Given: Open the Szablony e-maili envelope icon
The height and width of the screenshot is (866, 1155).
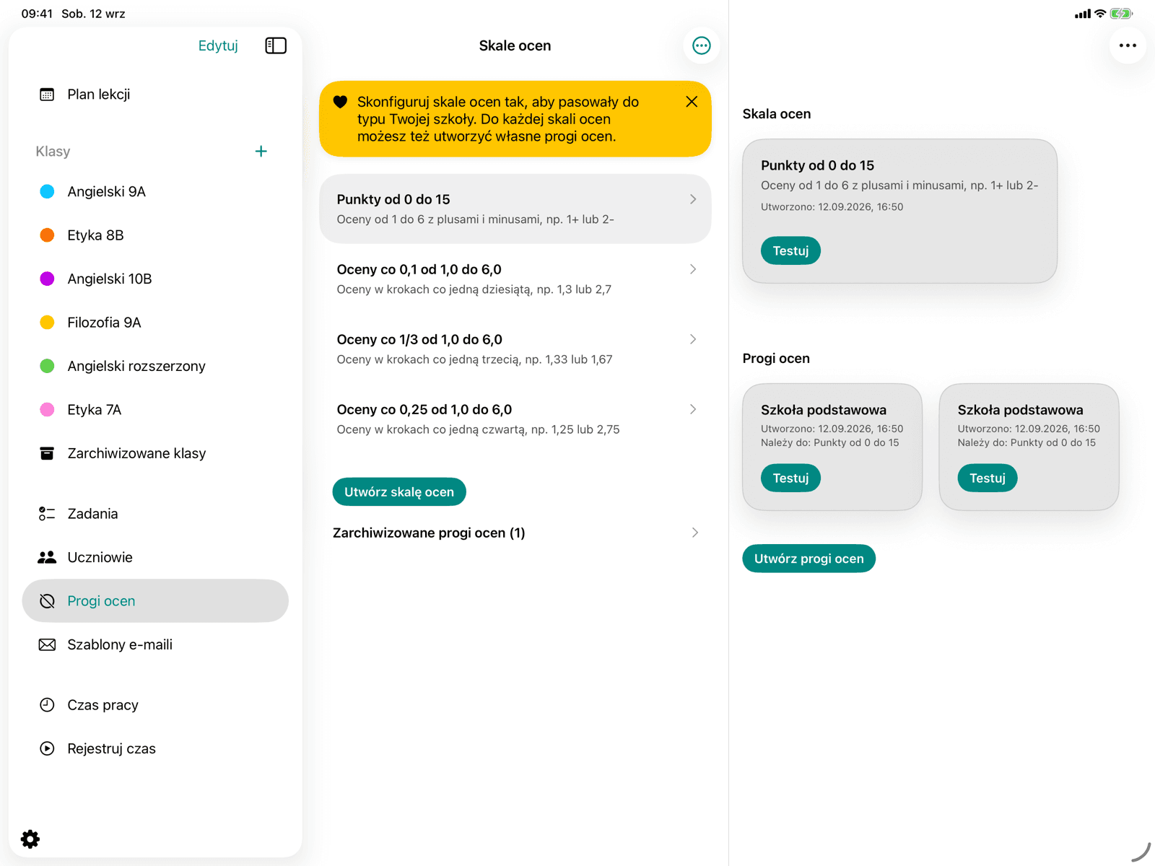Looking at the screenshot, I should (x=47, y=644).
